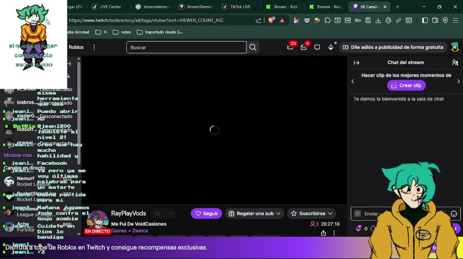This screenshot has height=259, width=463.
Task: Click the printer icon in the browser toolbar
Action: 388,21
